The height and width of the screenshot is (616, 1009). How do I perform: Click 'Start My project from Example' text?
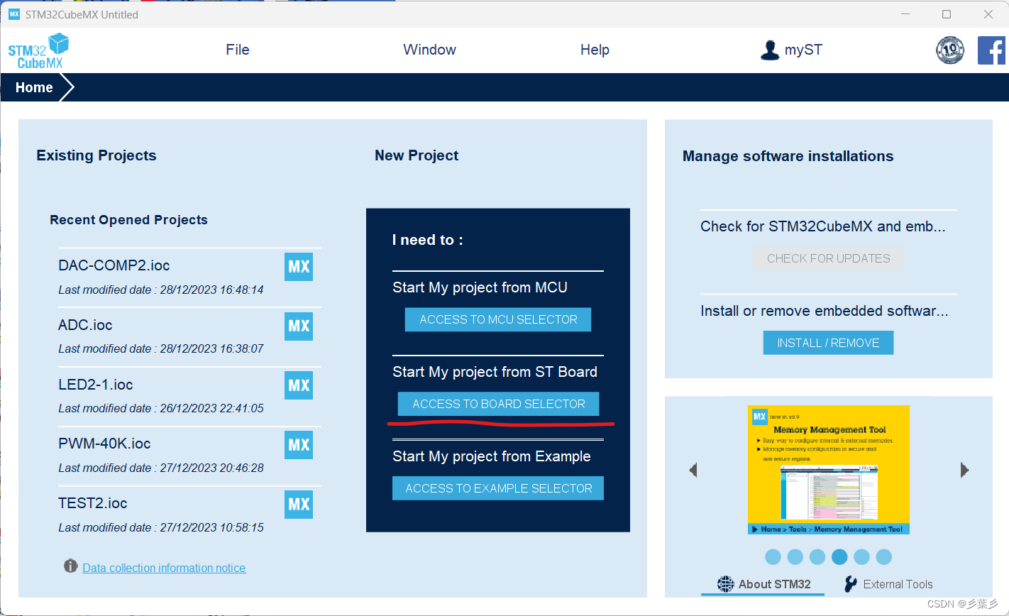(491, 456)
